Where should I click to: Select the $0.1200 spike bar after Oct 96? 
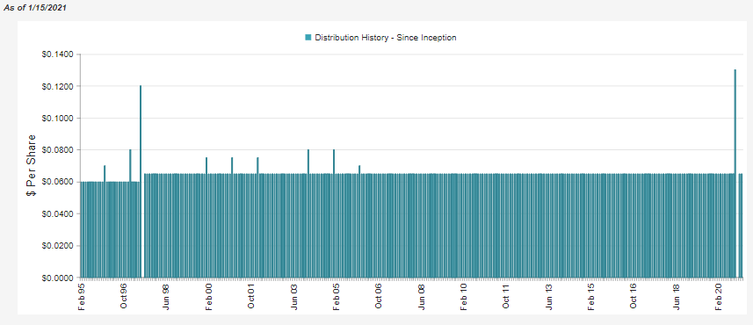point(141,182)
